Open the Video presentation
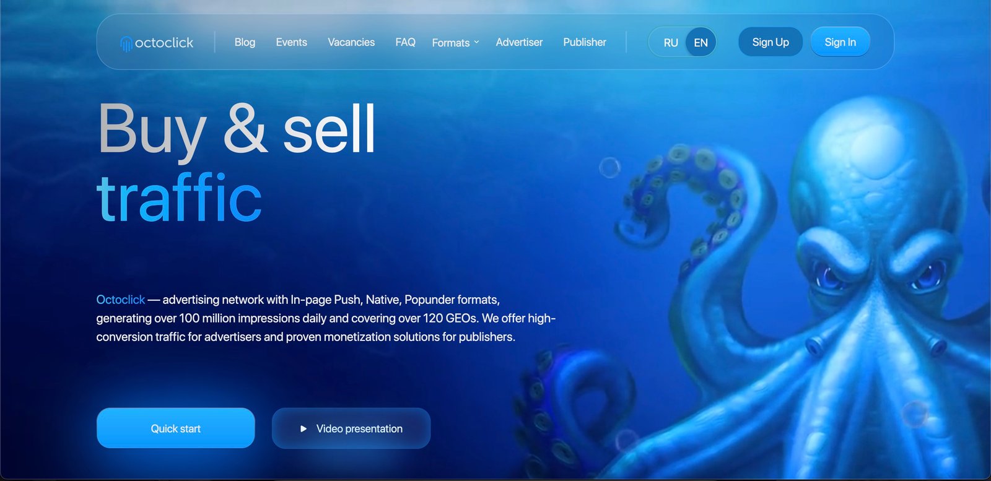The width and height of the screenshot is (991, 481). point(351,428)
